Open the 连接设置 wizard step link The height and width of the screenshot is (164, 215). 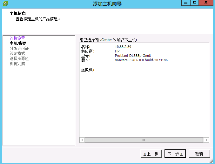pos(17,38)
